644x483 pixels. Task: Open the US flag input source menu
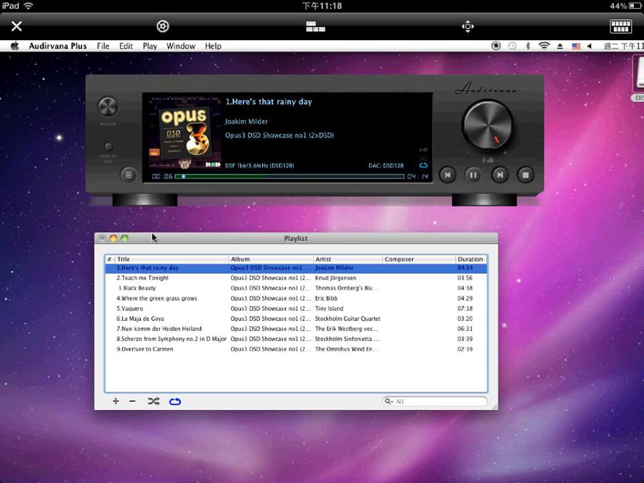click(x=576, y=46)
